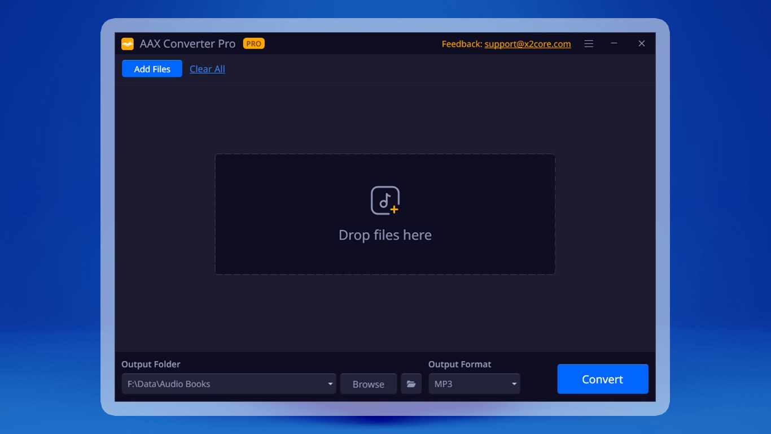Click the Drop files here text

tap(385, 235)
